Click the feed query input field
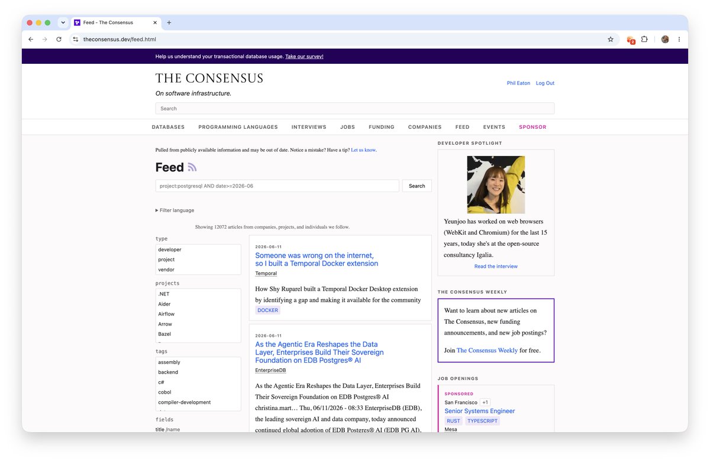Screen dimensions: 710x461 (277, 186)
